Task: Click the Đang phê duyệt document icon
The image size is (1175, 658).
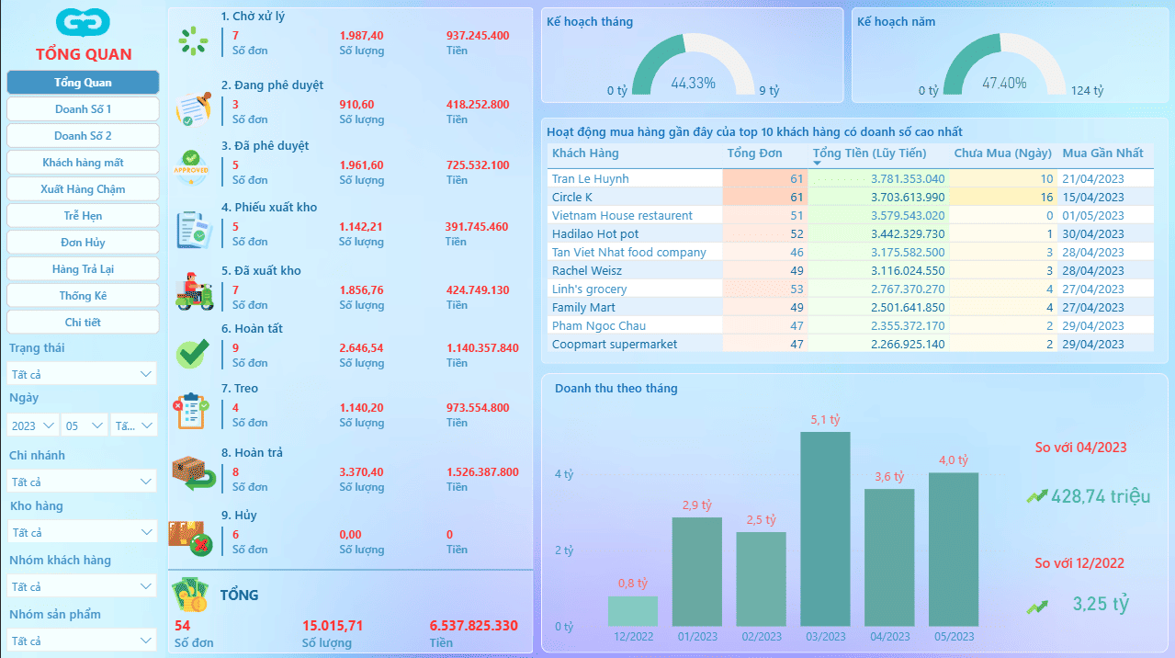Action: tap(193, 108)
